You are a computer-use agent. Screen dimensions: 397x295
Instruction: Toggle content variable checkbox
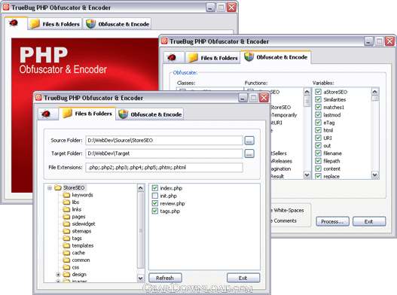[318, 169]
